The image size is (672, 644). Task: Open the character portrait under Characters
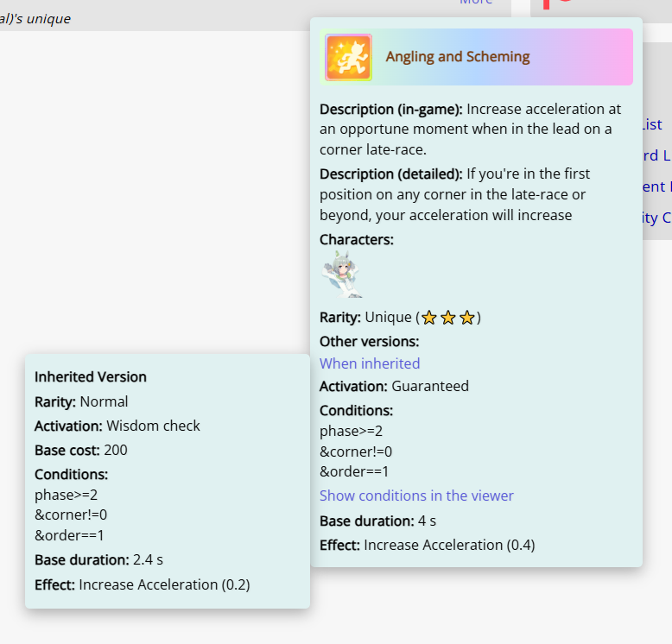[341, 274]
